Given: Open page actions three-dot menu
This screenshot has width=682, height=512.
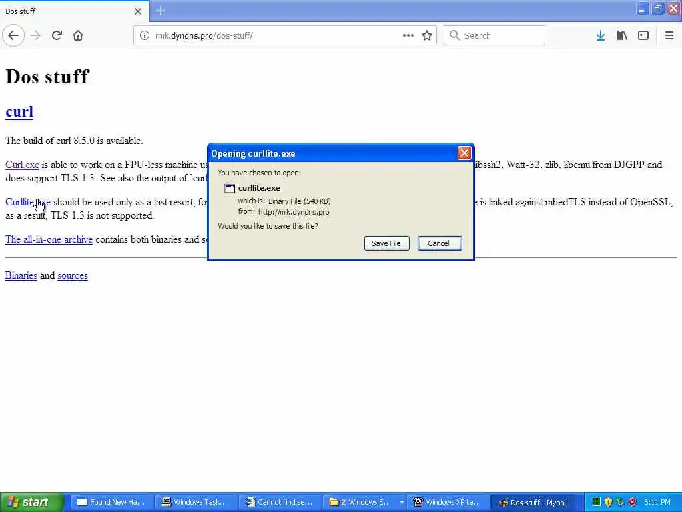Looking at the screenshot, I should (408, 35).
